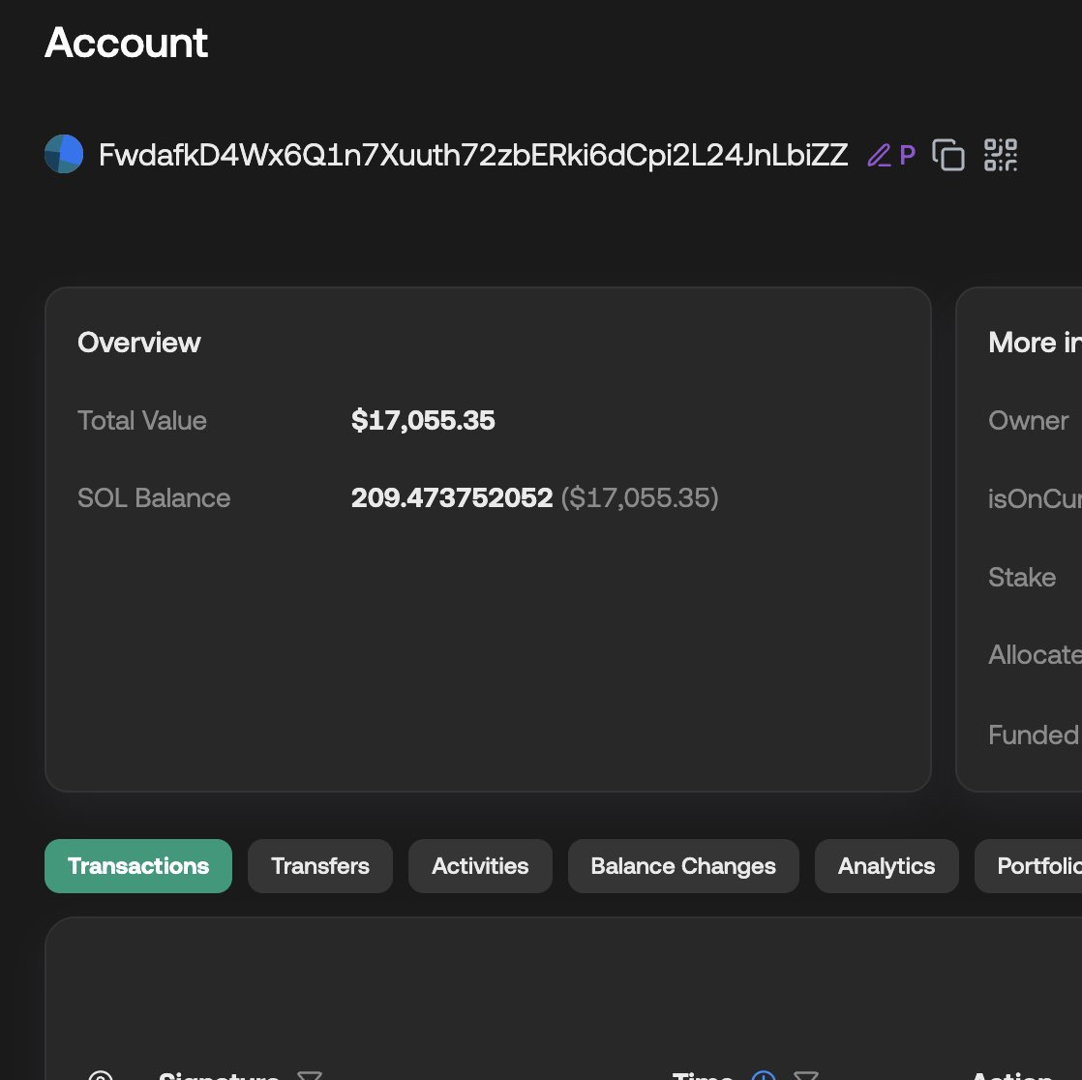Click the Overview heading
This screenshot has width=1082, height=1080.
pos(138,343)
